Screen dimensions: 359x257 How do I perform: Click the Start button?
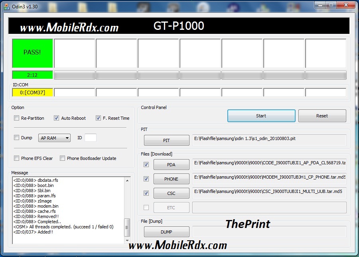coord(261,116)
